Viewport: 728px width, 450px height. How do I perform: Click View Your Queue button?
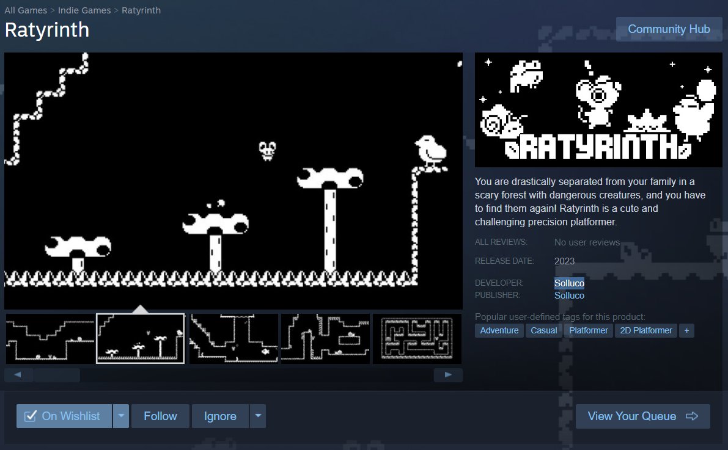coord(642,416)
